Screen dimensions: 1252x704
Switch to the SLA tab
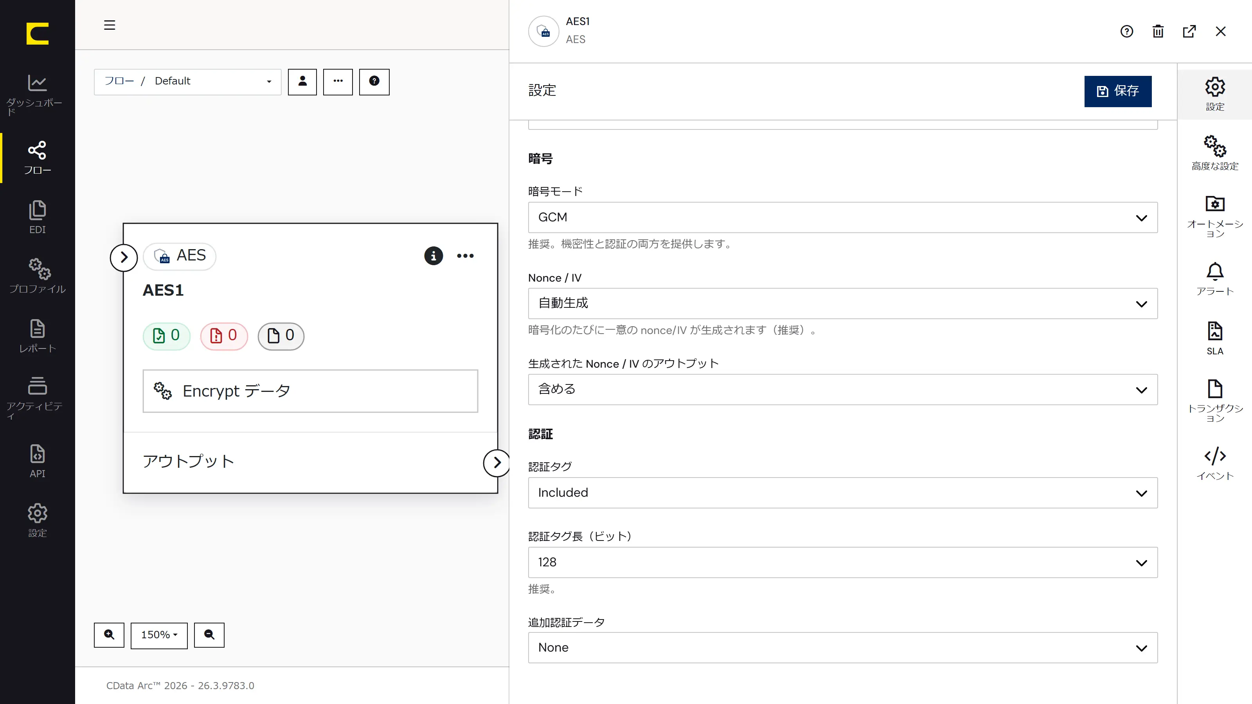click(x=1214, y=338)
